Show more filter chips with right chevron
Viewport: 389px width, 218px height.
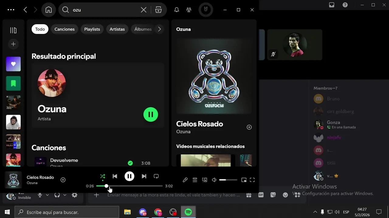click(159, 29)
